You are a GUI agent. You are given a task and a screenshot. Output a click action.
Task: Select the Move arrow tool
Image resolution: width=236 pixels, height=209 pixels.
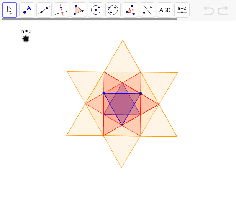click(x=10, y=10)
